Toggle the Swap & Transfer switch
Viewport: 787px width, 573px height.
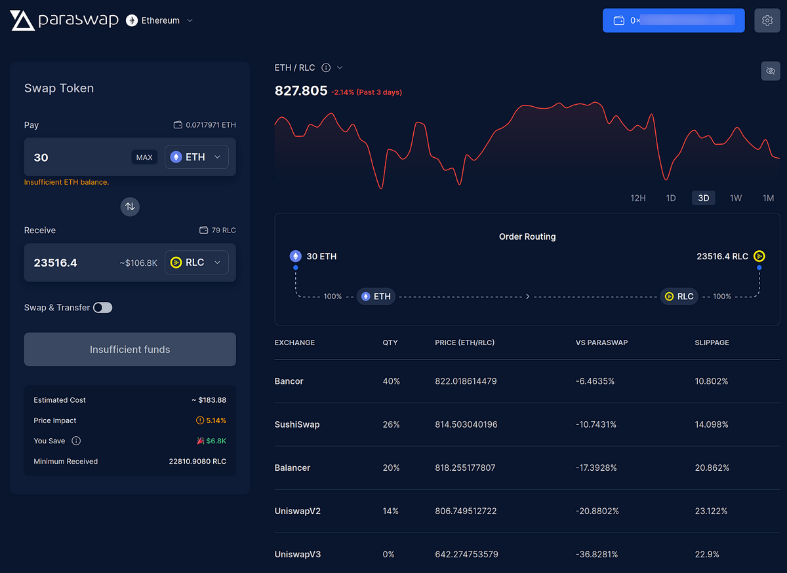click(103, 307)
